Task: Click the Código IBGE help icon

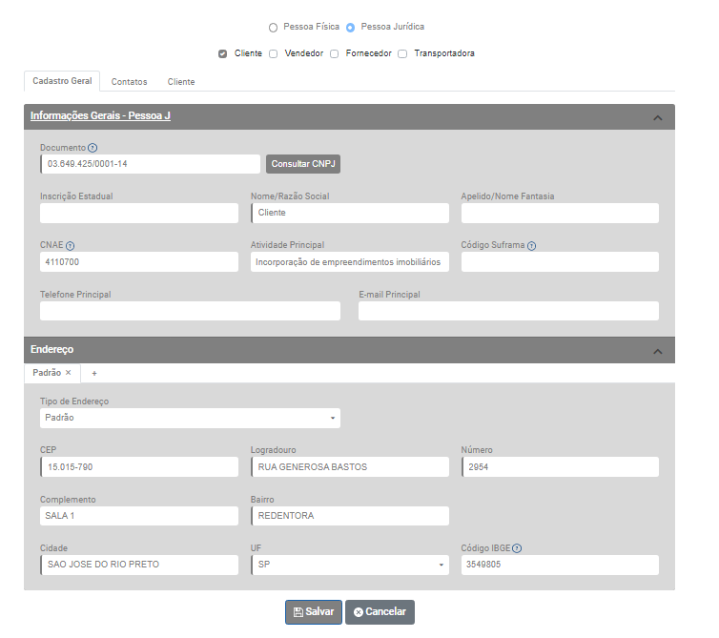Action: [x=517, y=548]
